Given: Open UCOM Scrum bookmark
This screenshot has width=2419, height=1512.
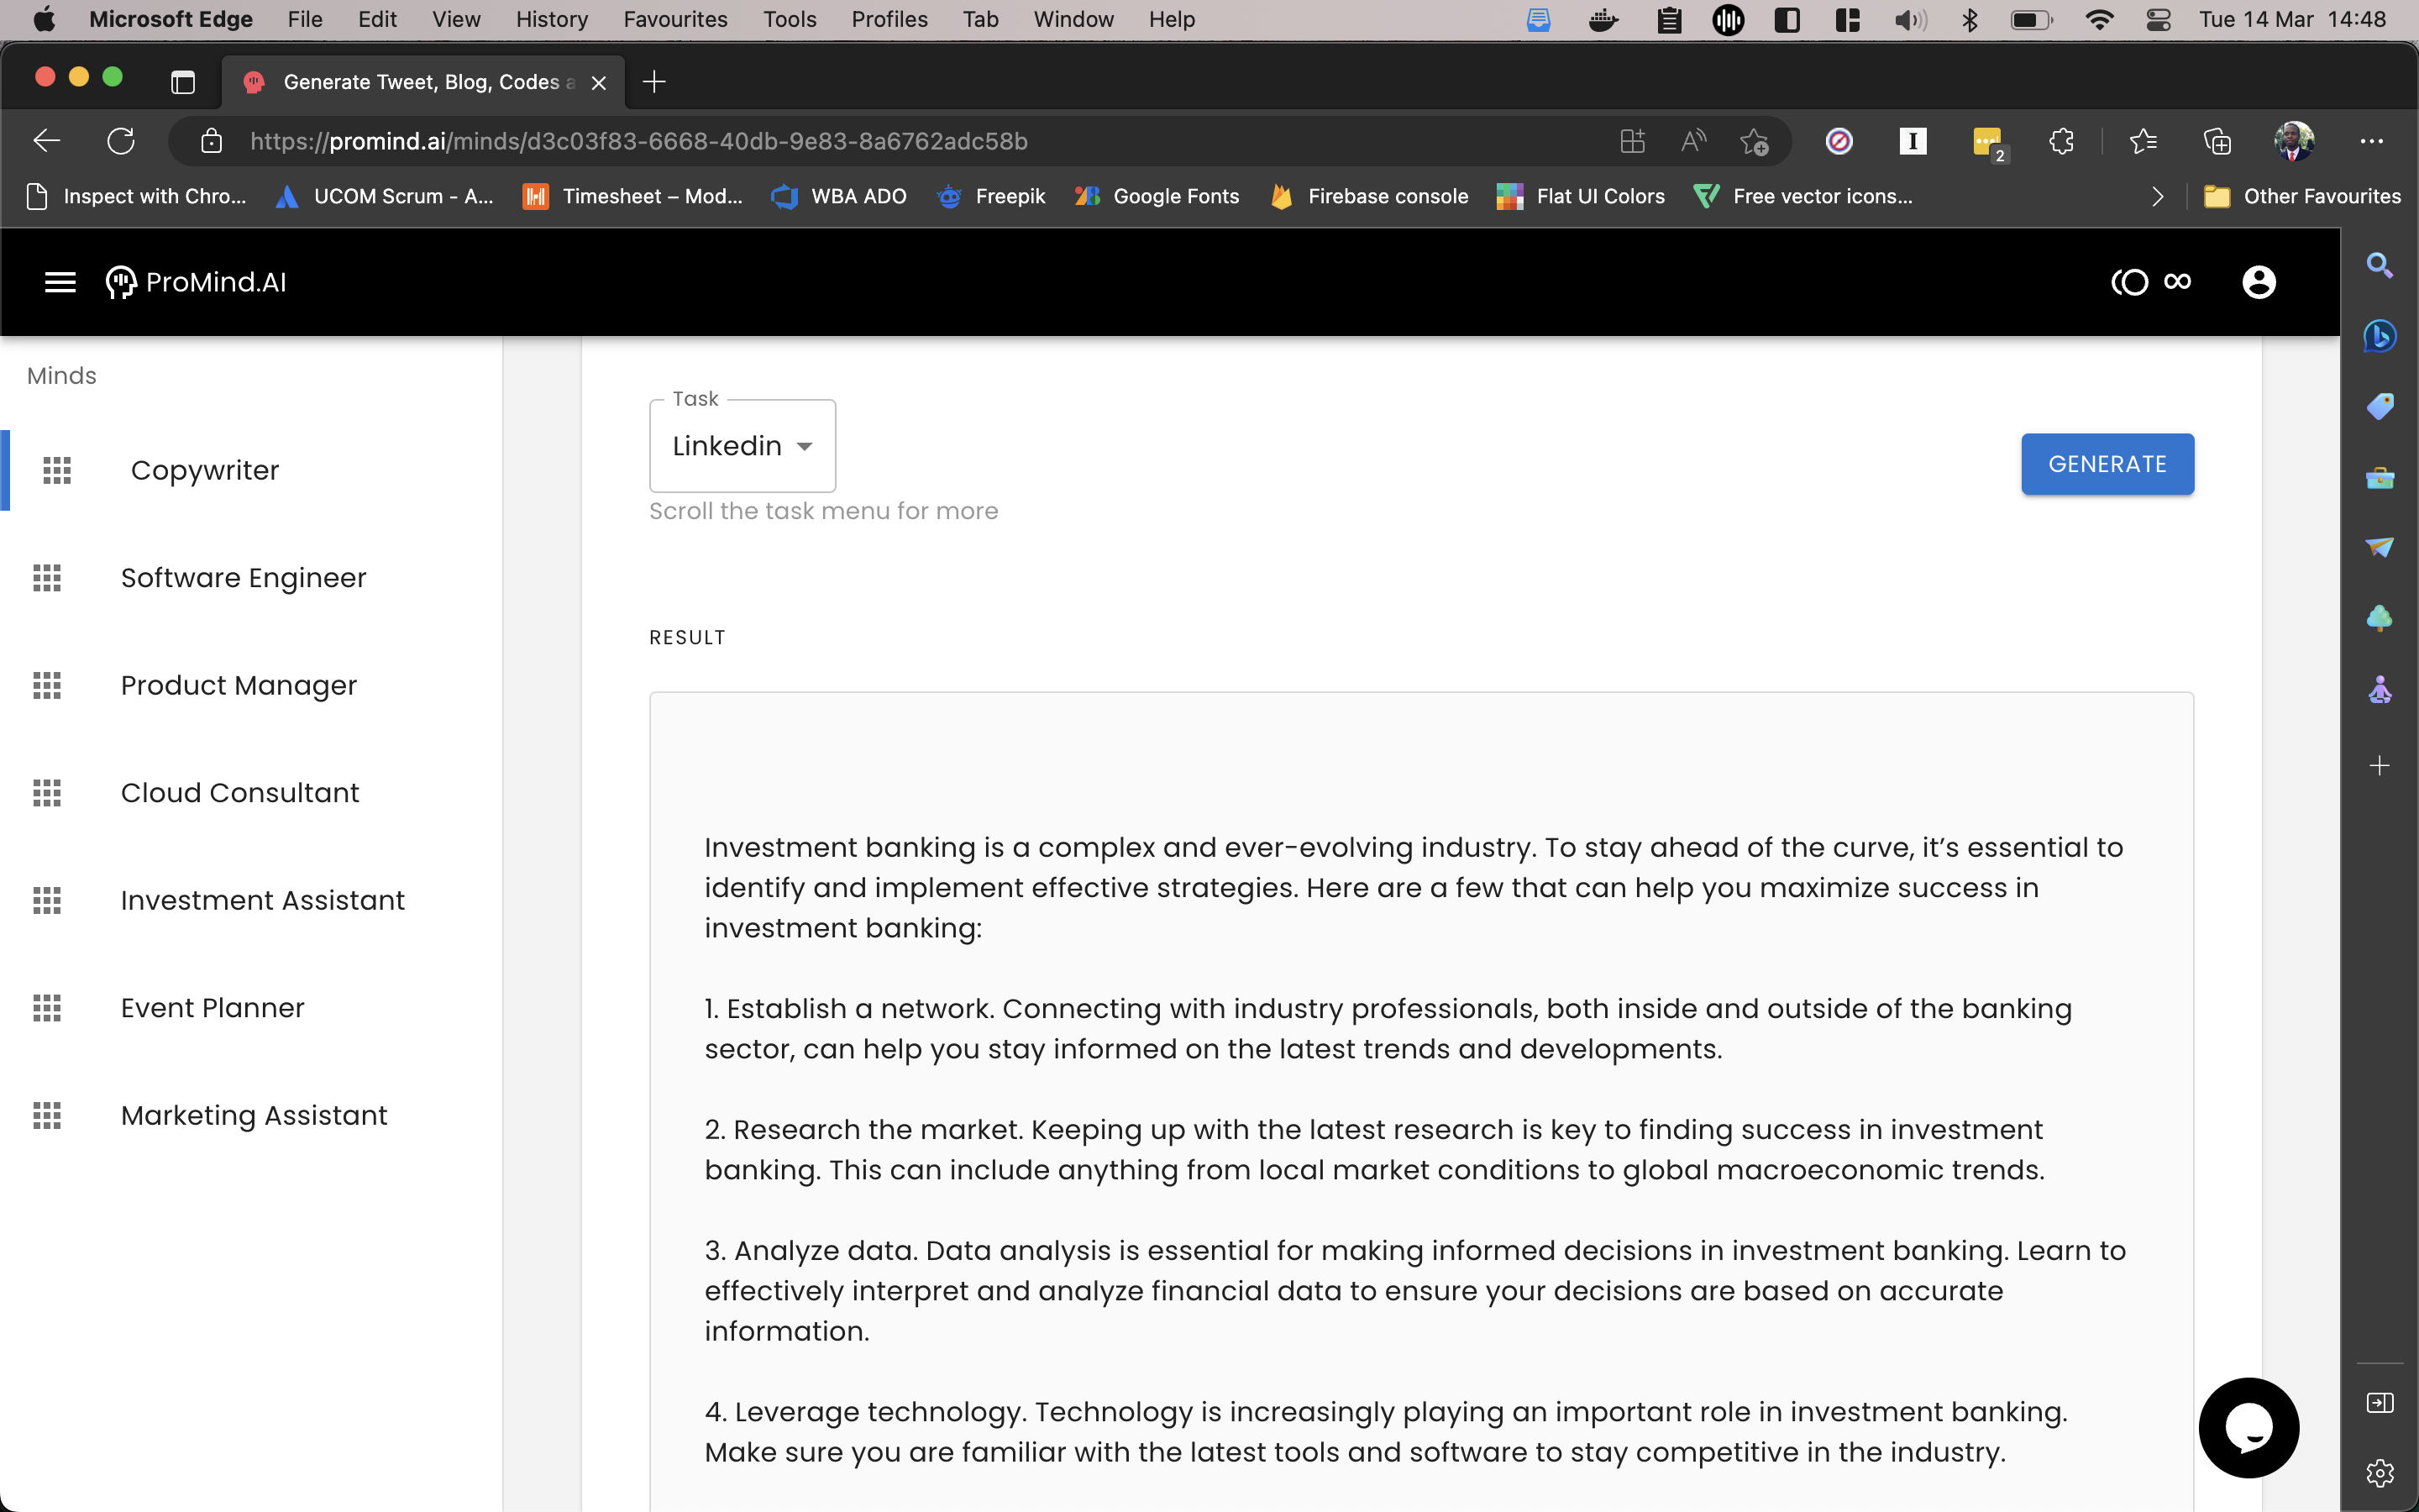Looking at the screenshot, I should [x=384, y=197].
